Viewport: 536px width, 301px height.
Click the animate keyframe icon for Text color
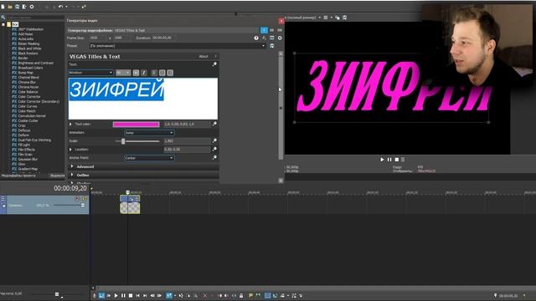214,124
